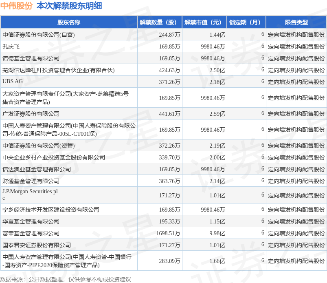Image resolution: width=327 pixels, height=283 pixels.
Task: Click the 2.19亿 market value
Action: pyautogui.click(x=217, y=146)
